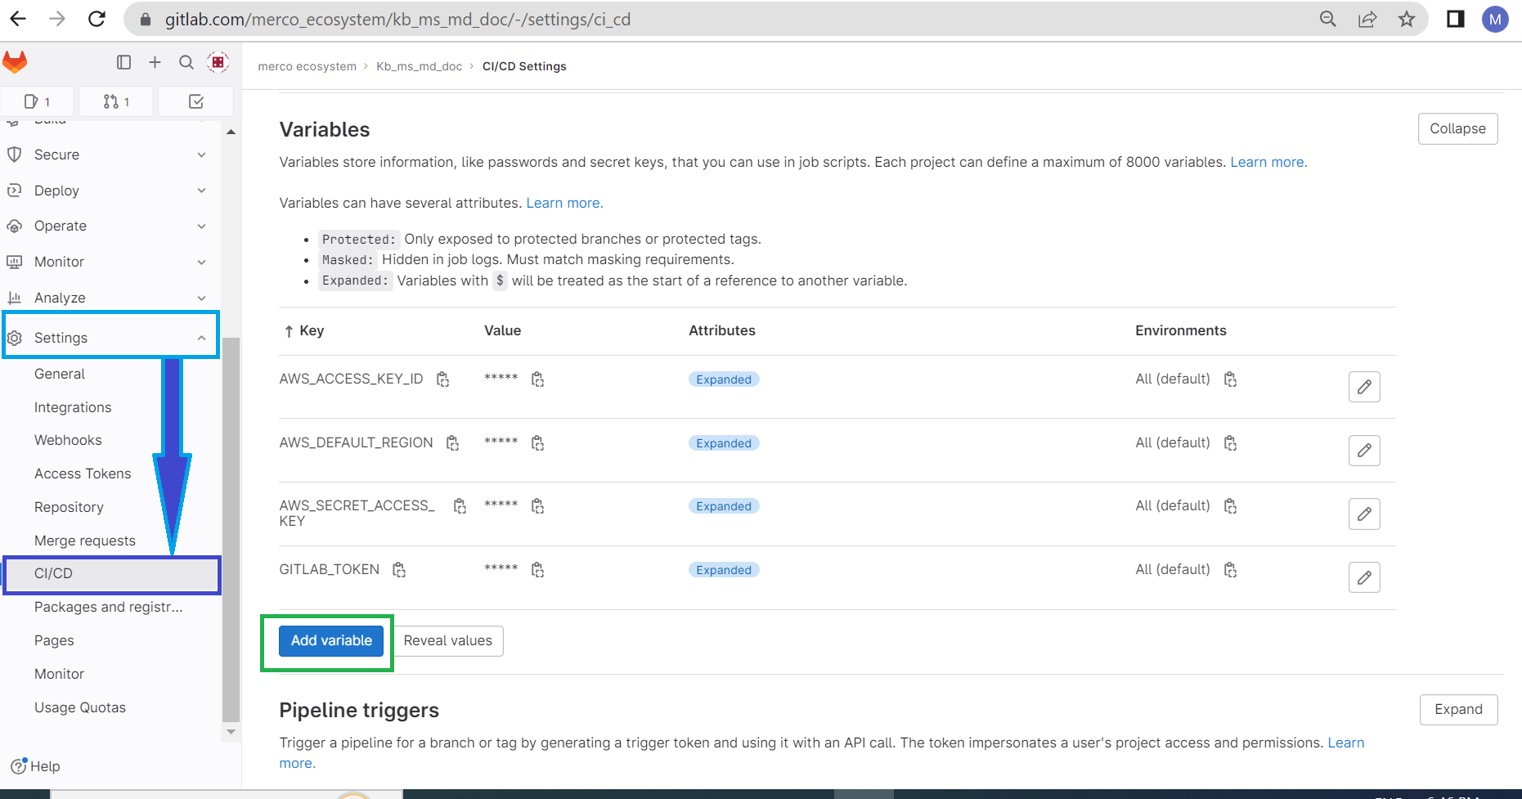Select CI/CD settings item

[x=112, y=573]
